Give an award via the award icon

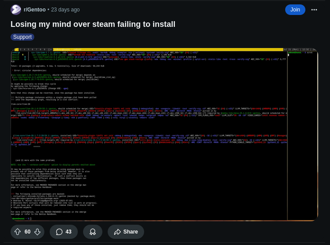tap(93, 232)
